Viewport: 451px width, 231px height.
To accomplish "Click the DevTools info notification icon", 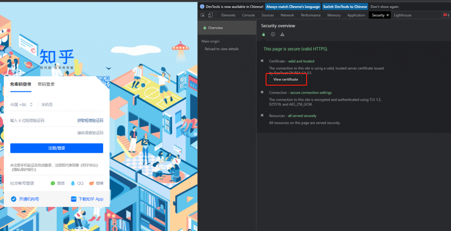I will pyautogui.click(x=202, y=7).
